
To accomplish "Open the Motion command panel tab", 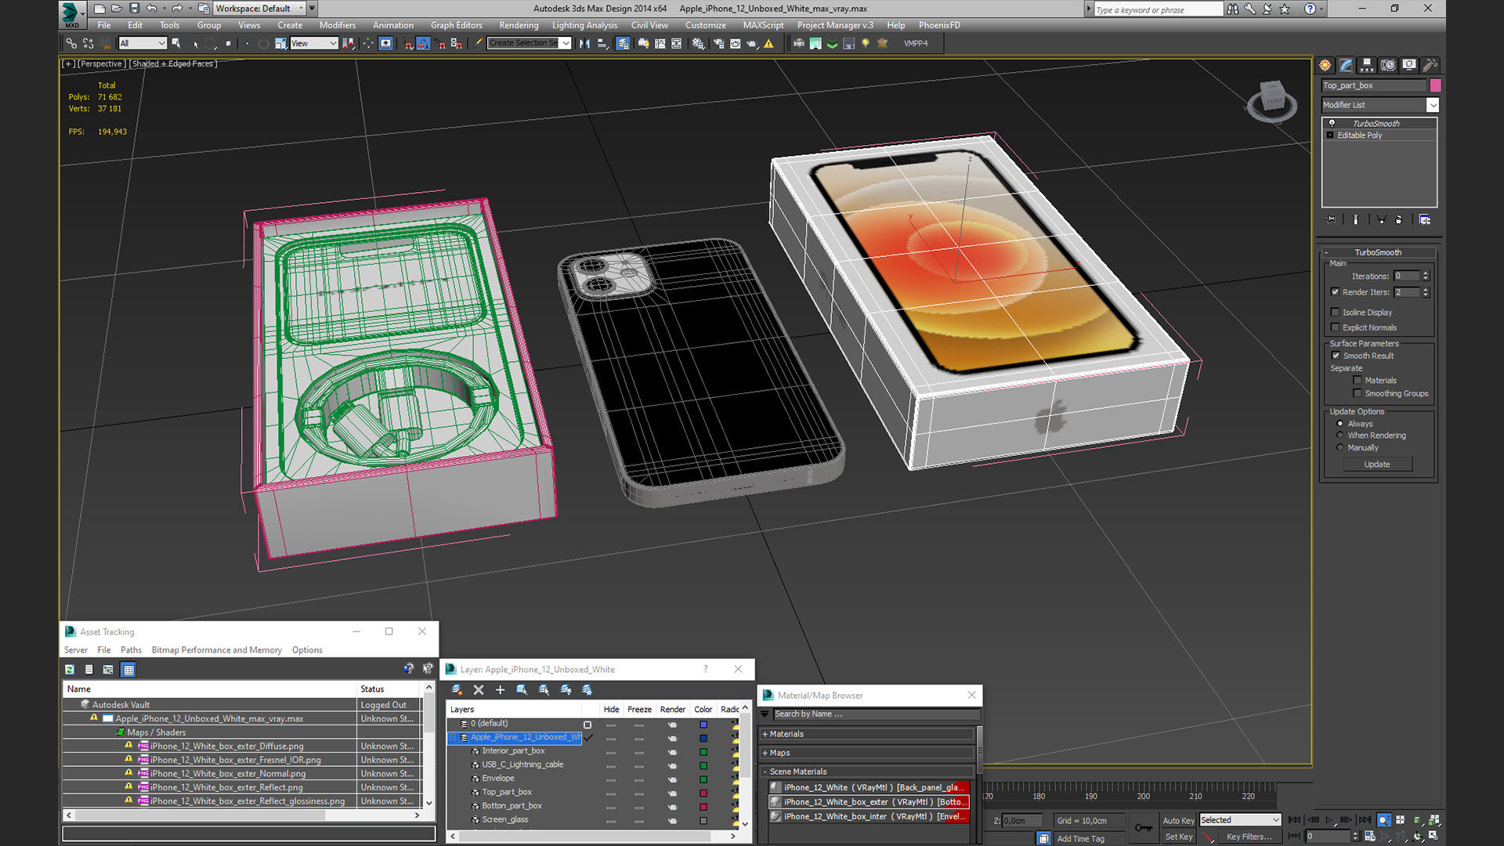I will 1388,65.
